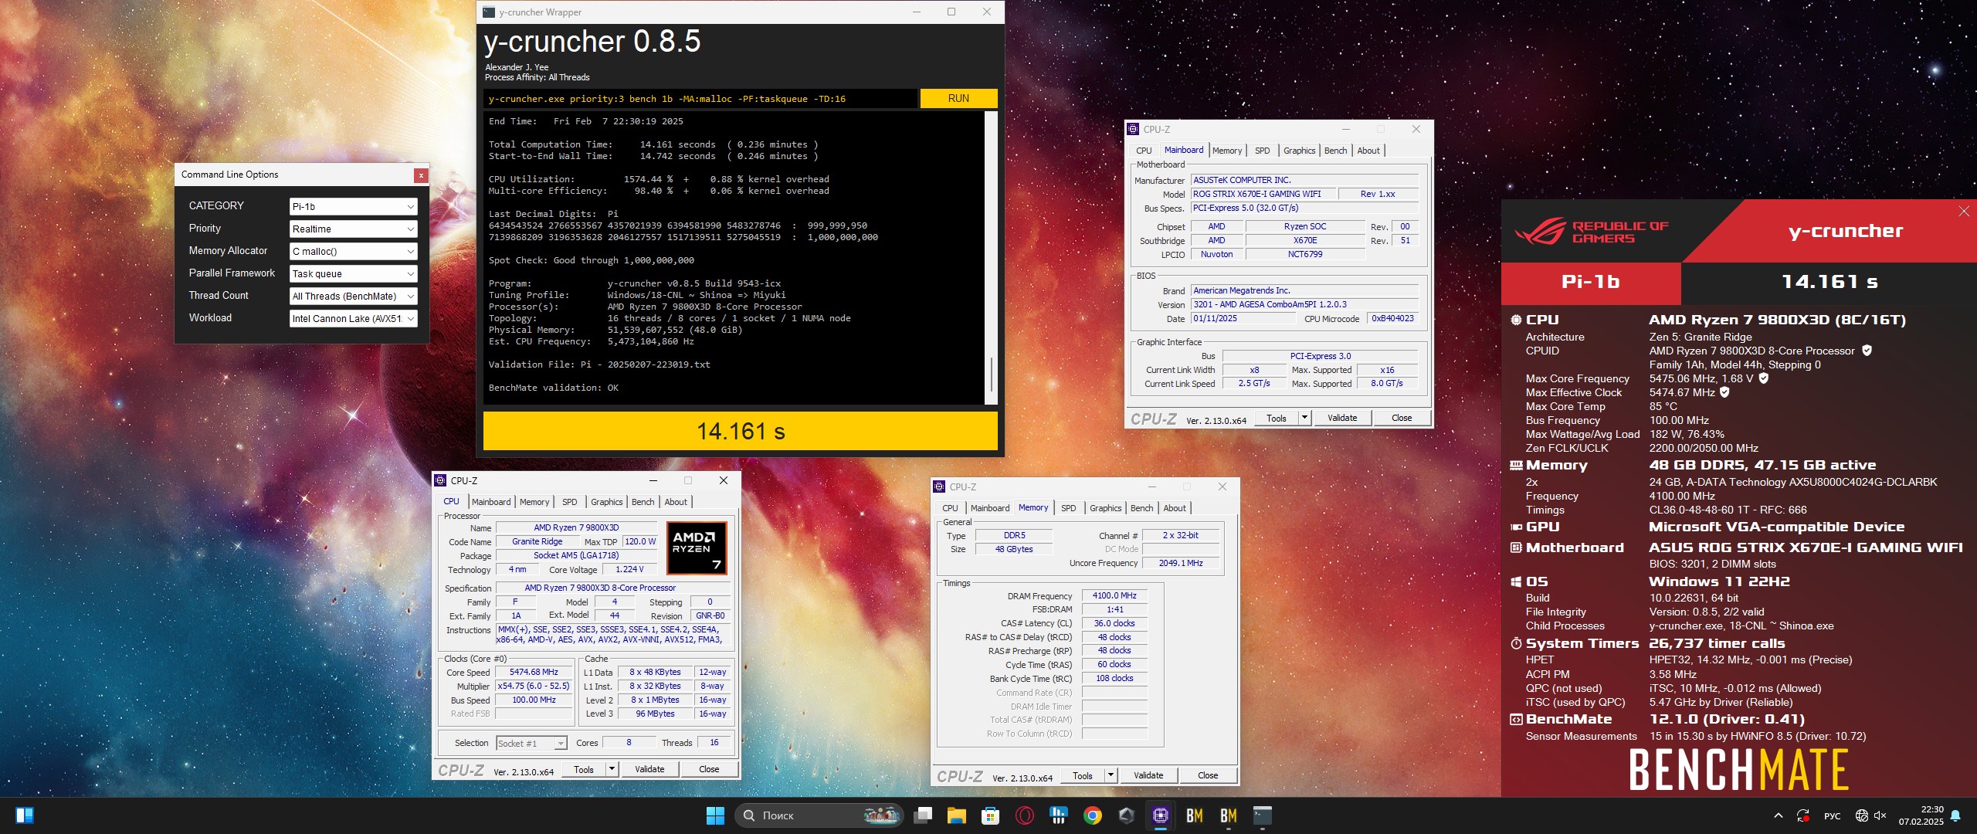Open Google Chrome from the taskbar
The height and width of the screenshot is (834, 1977).
point(1093,815)
